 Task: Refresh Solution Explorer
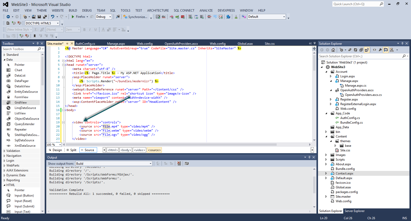[356, 50]
